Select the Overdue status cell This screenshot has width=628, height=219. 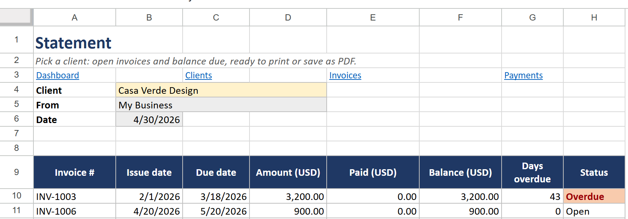(594, 196)
